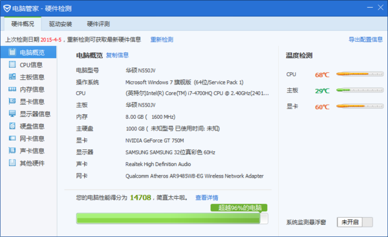388x237 pixels.
Task: Minimize the 电脑管家 window
Action: pyautogui.click(x=370, y=8)
